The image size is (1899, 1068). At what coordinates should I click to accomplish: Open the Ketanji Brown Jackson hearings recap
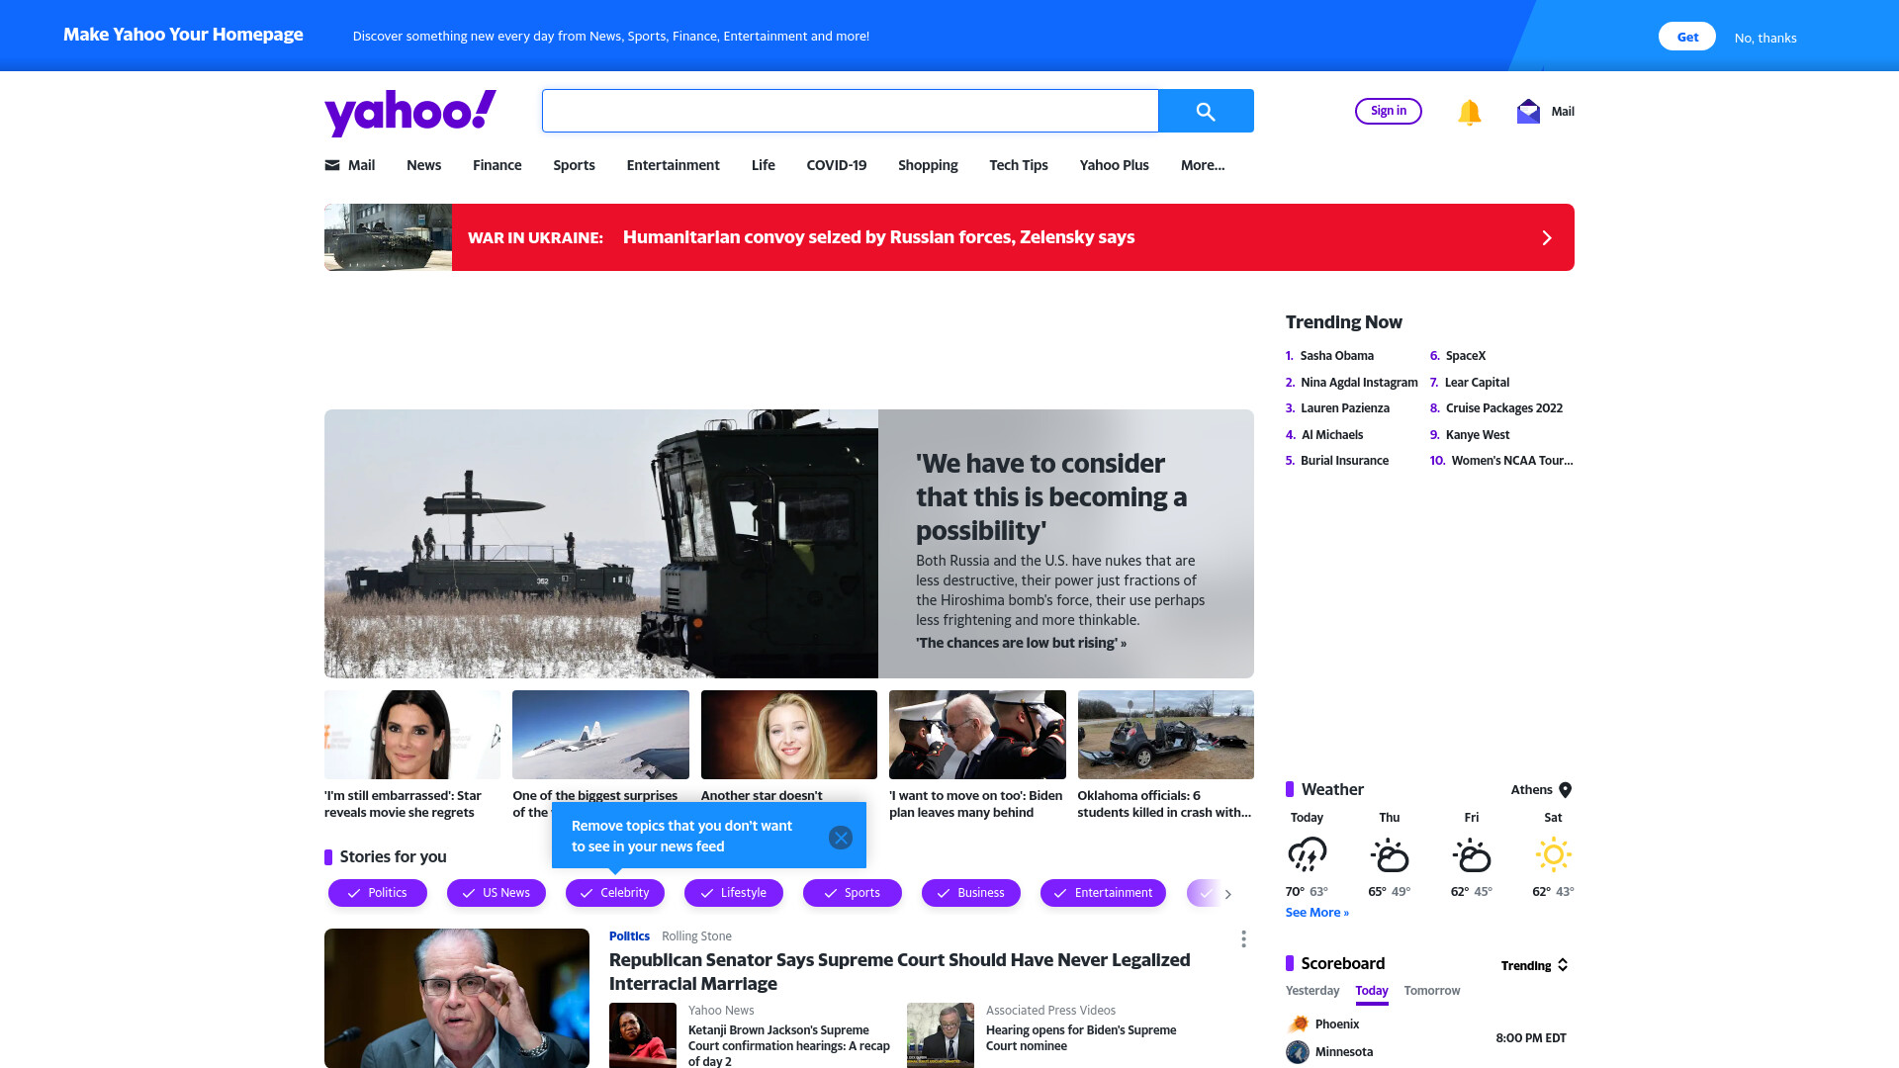(788, 1046)
